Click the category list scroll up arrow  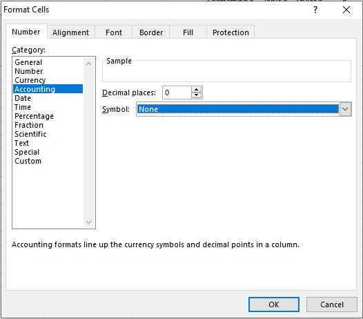[x=88, y=64]
